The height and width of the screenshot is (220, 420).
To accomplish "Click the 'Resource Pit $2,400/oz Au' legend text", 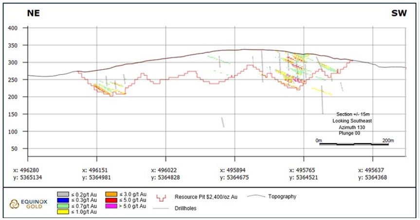I will click(204, 197).
